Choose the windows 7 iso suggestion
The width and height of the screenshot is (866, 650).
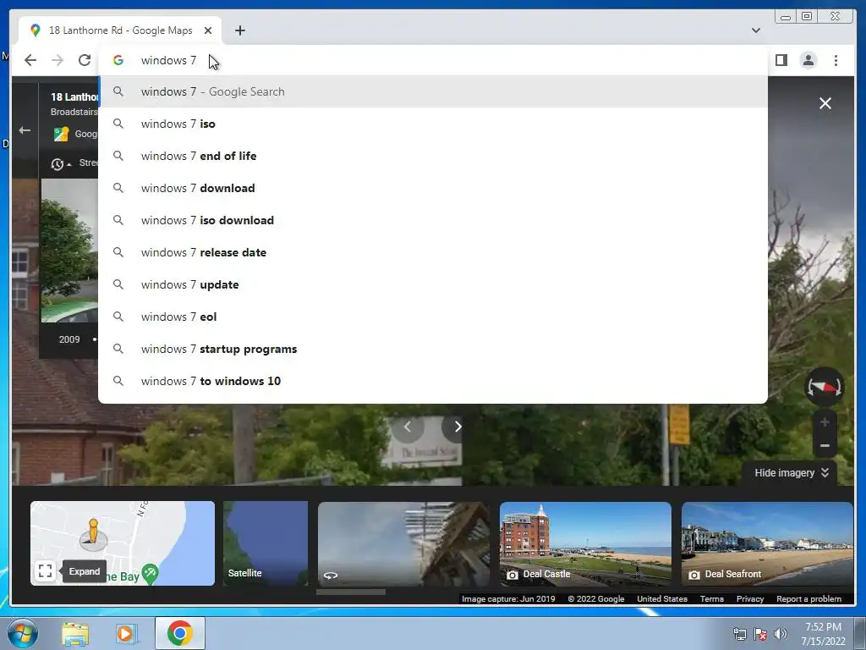click(x=433, y=124)
